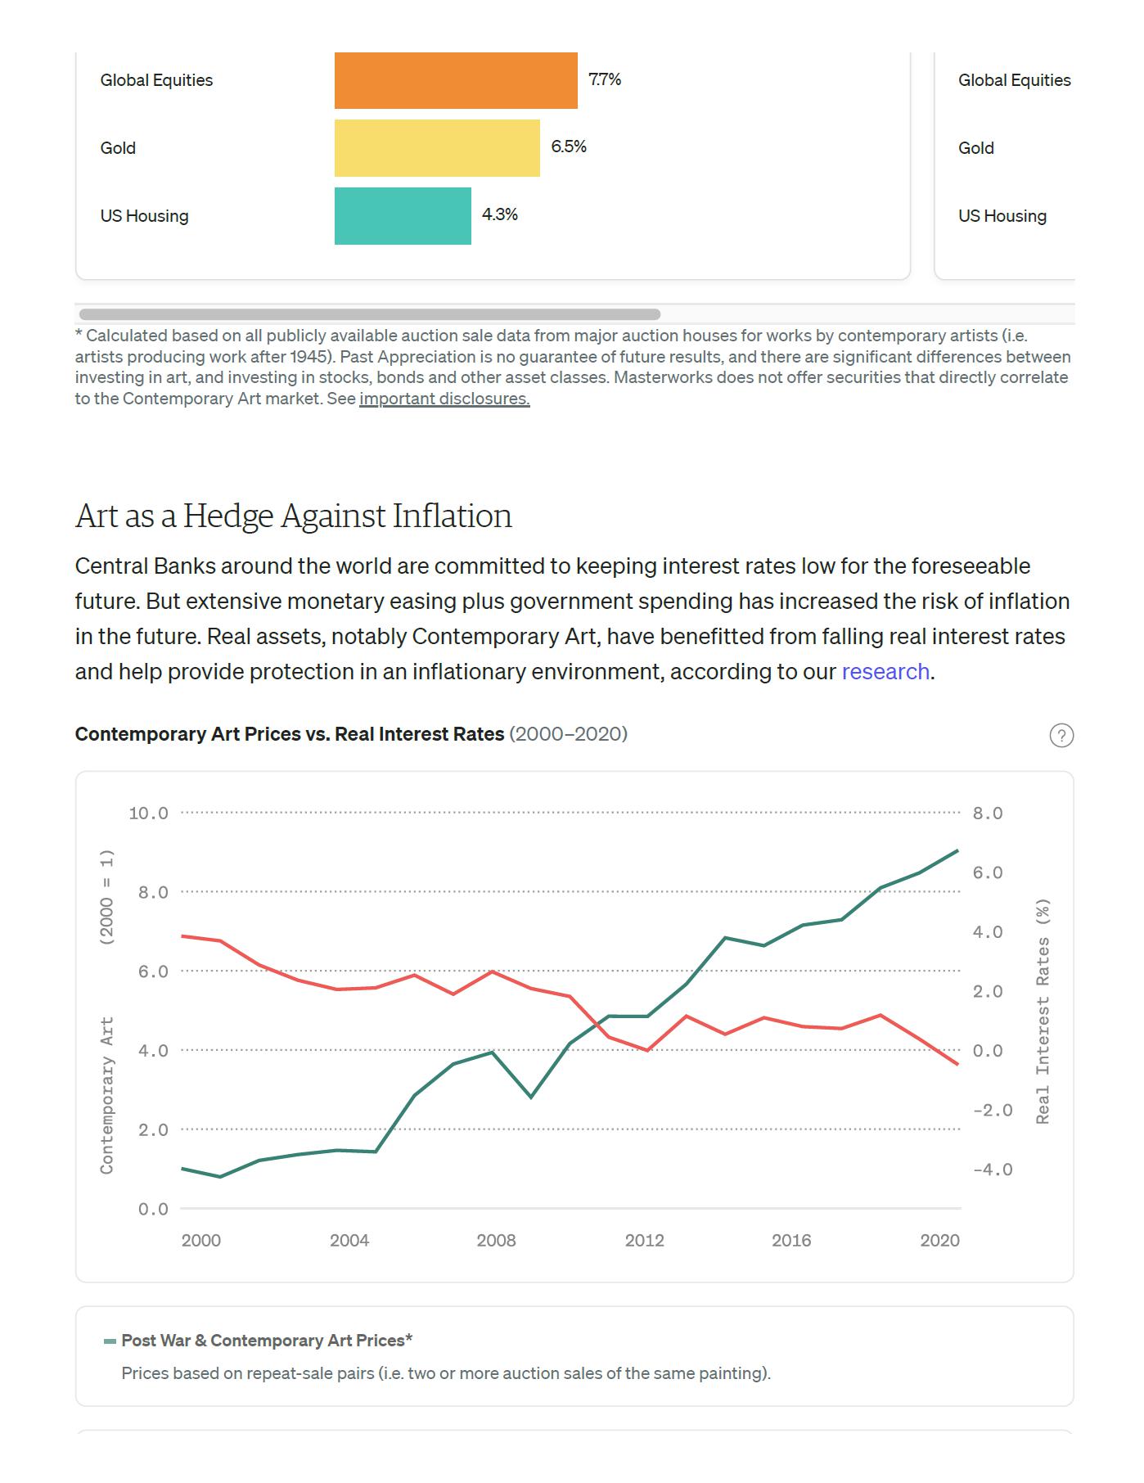Click the 2012 year label on chart
Viewport: 1144px width, 1483px height.
644,1240
